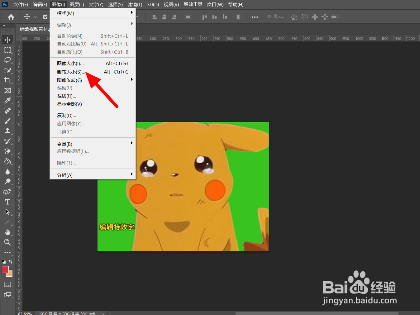Viewport: 420px width, 315px height.
Task: Select the Brush tool
Action: (x=7, y=121)
